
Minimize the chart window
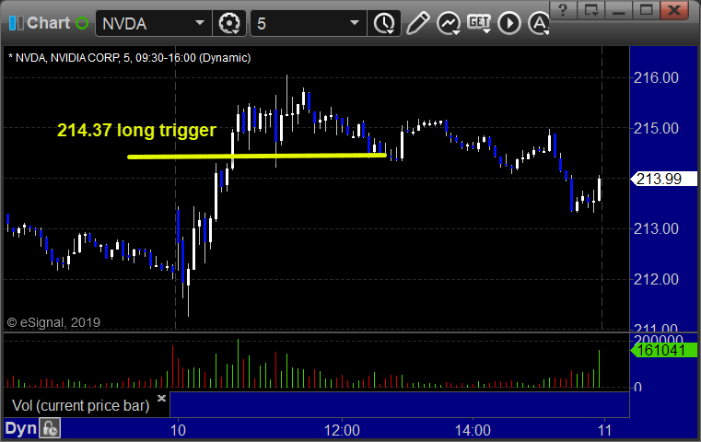[619, 10]
